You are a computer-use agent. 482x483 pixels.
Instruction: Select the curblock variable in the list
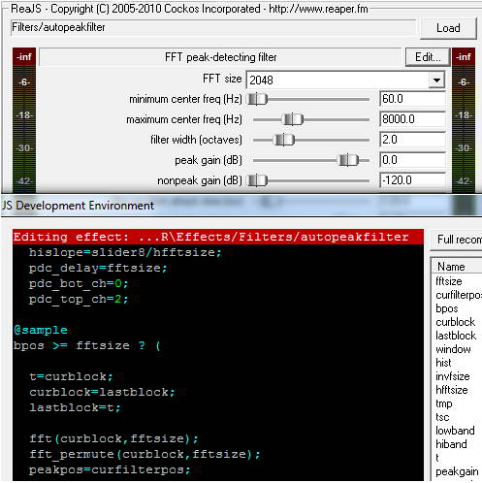(455, 322)
